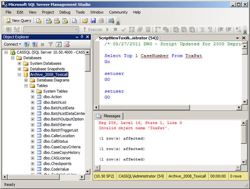250x189 pixels.
Task: Open the Tools menu
Action: [80, 12]
